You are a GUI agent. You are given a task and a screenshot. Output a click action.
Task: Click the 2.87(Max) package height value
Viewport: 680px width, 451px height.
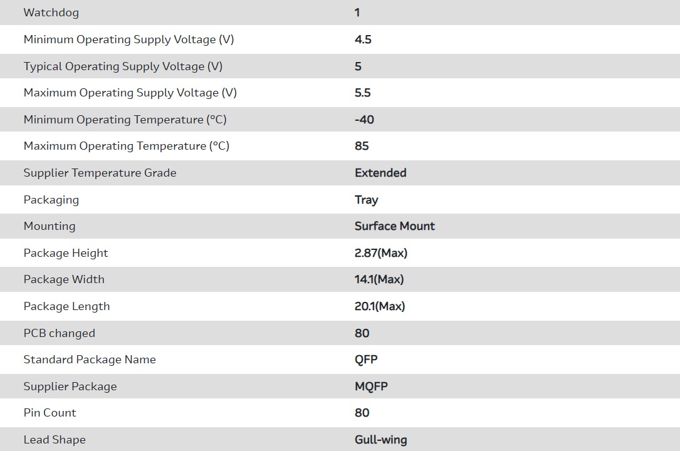381,253
